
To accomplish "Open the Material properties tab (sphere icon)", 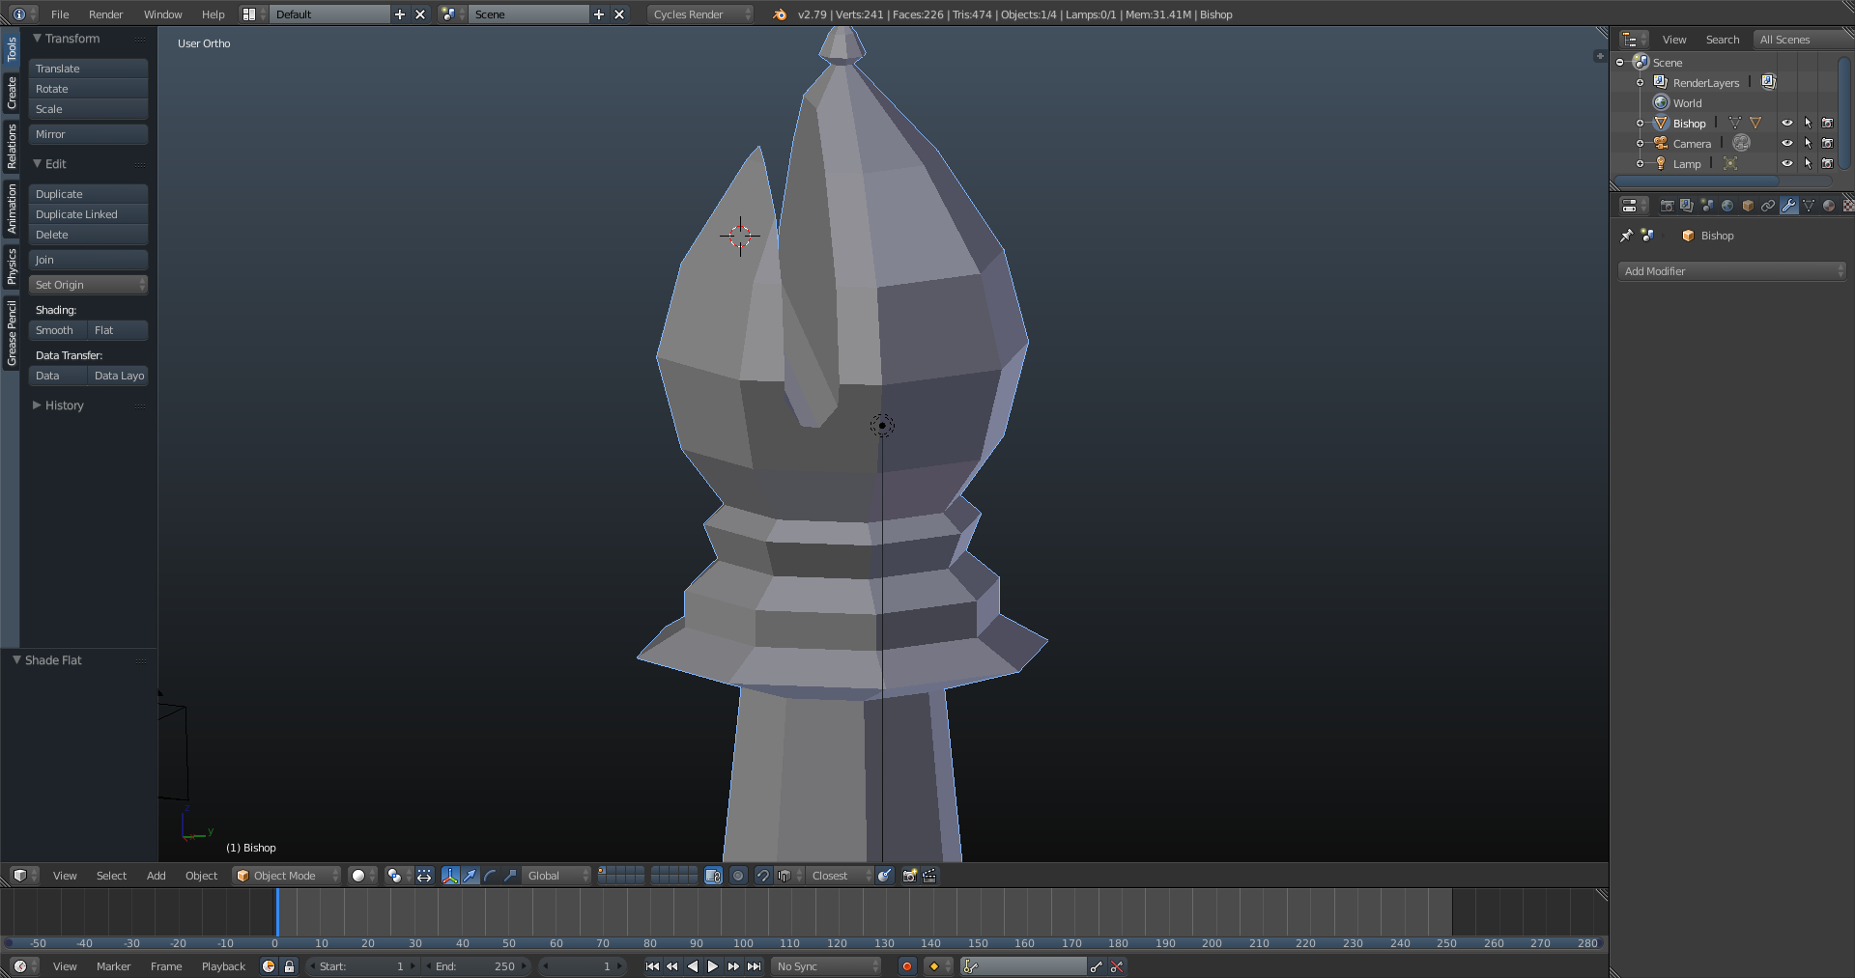I will (1829, 206).
